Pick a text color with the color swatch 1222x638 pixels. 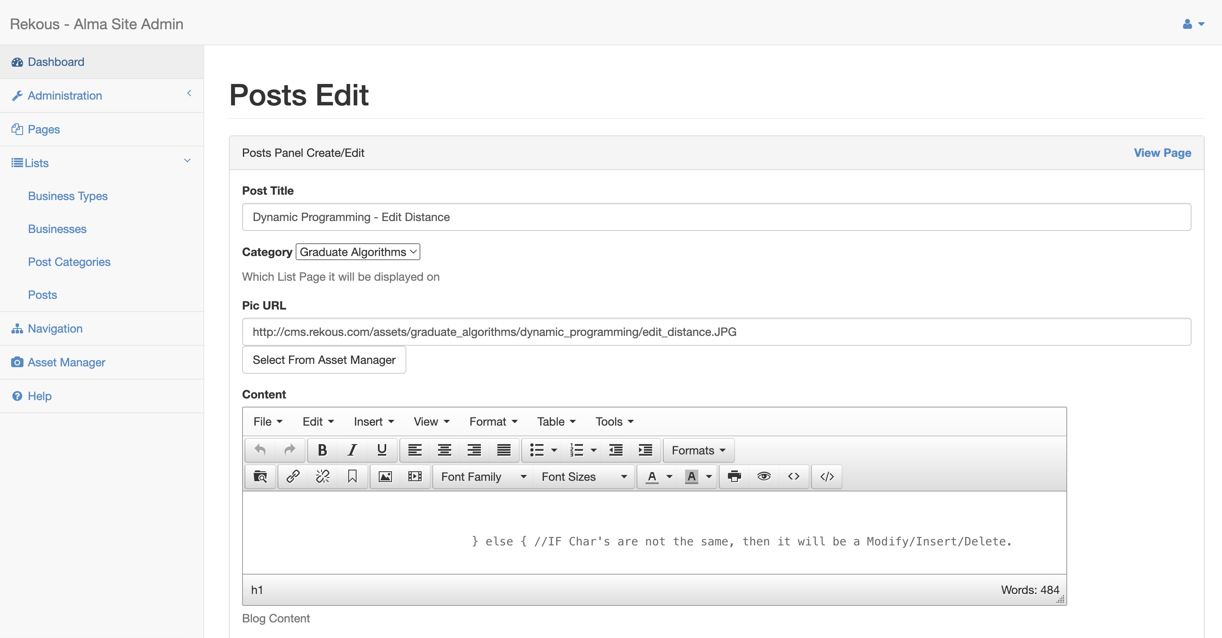(x=652, y=477)
